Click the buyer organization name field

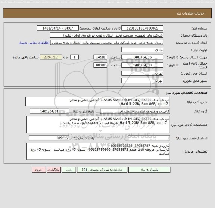(106, 35)
